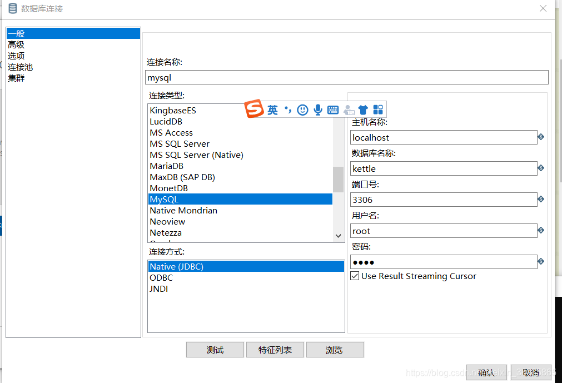The width and height of the screenshot is (562, 383).
Task: Click the Sogou microphone voice input icon
Action: point(317,110)
